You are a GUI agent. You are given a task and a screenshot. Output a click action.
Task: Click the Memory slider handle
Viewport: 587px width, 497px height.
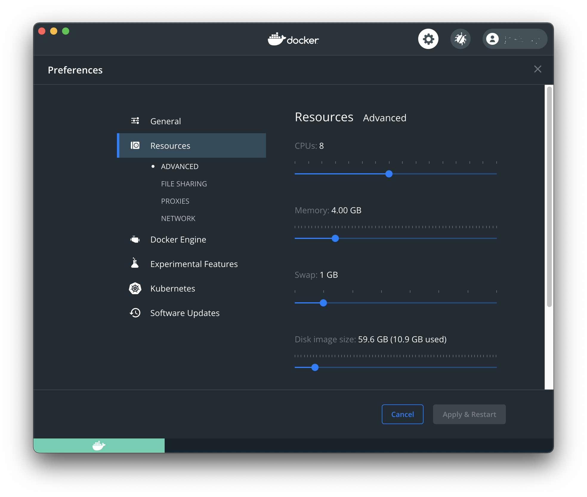pos(335,238)
